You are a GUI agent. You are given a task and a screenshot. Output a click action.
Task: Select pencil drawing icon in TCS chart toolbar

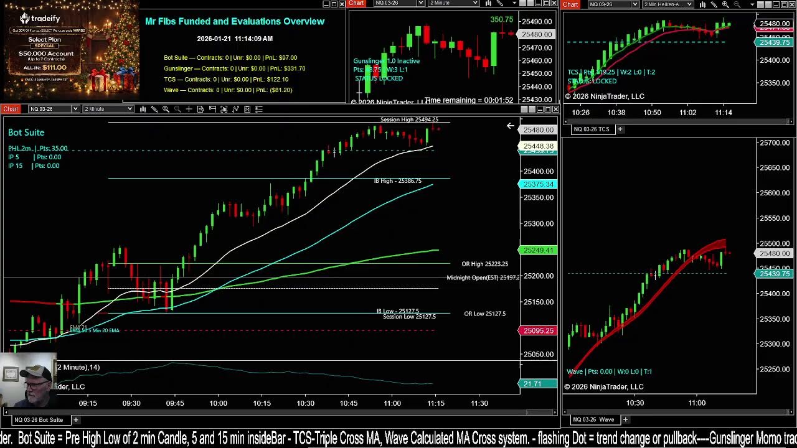click(714, 4)
